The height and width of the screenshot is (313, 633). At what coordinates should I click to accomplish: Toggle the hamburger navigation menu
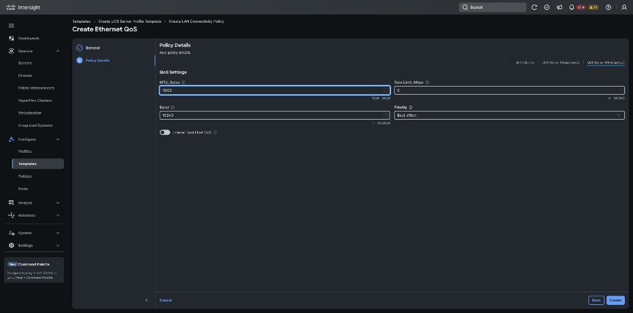click(11, 26)
